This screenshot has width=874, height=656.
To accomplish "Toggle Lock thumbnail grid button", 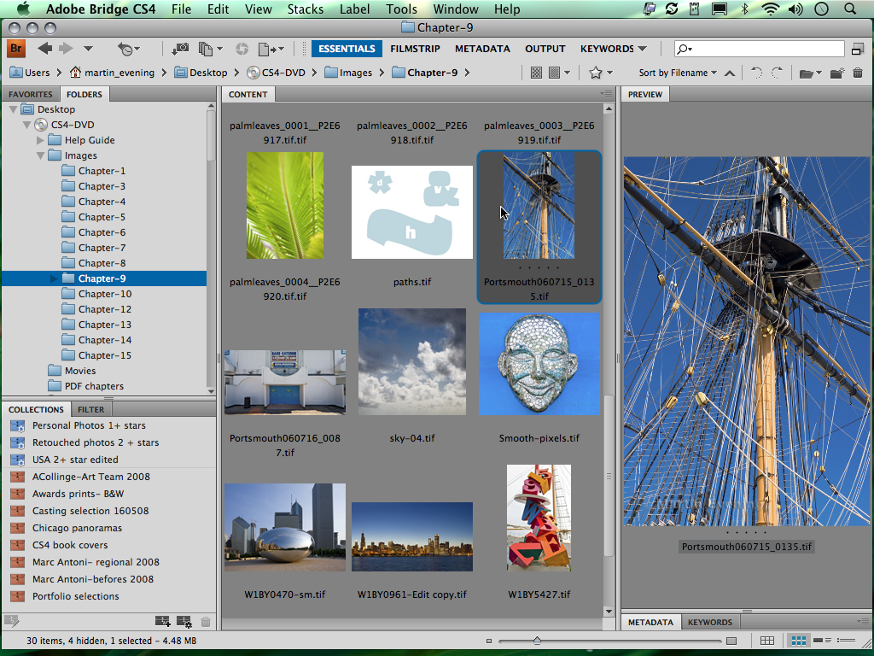I will (767, 641).
